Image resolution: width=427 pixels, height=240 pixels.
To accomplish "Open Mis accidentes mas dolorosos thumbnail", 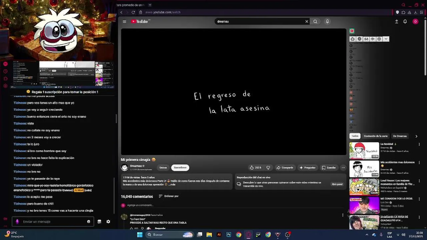I will pyautogui.click(x=364, y=169).
